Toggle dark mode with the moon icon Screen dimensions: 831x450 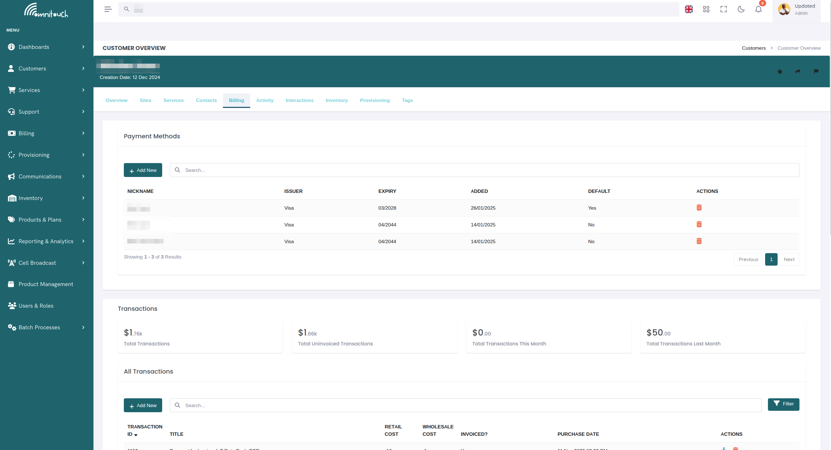(741, 9)
